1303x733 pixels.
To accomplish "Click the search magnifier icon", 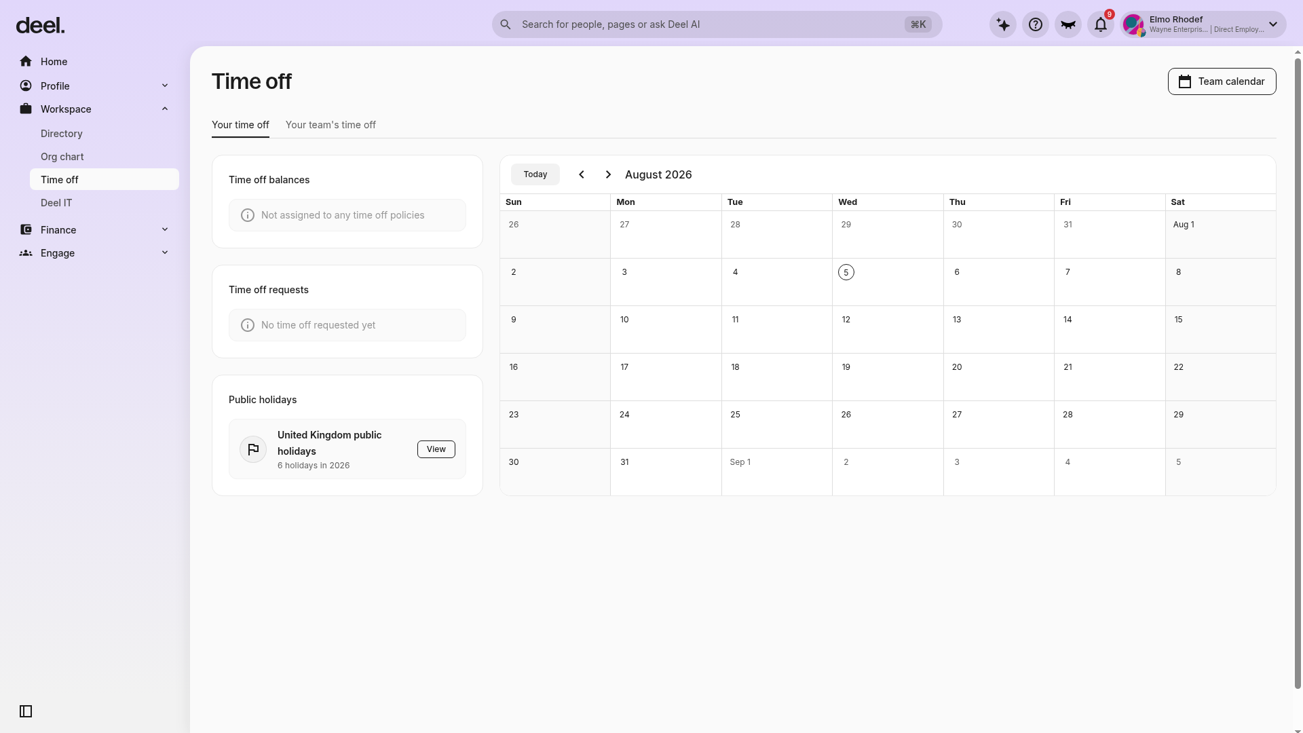I will (506, 24).
